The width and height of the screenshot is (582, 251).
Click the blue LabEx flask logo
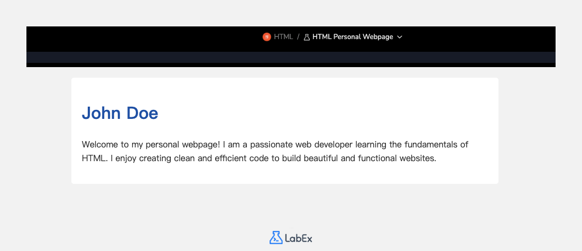(275, 238)
